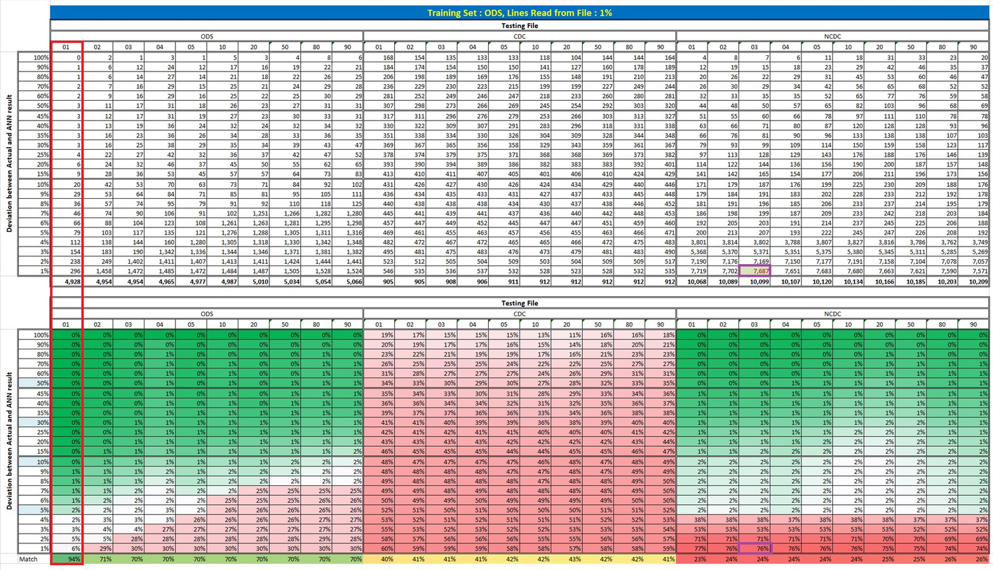Select the cell with value 1,298
Image resolution: width=993 pixels, height=570 pixels.
pyautogui.click(x=347, y=223)
